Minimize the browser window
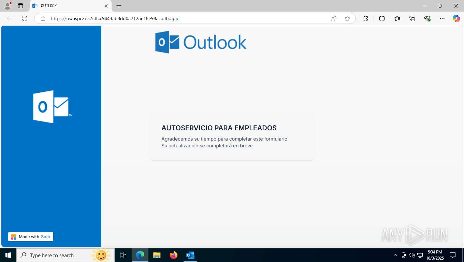The width and height of the screenshot is (464, 262). 425,6
